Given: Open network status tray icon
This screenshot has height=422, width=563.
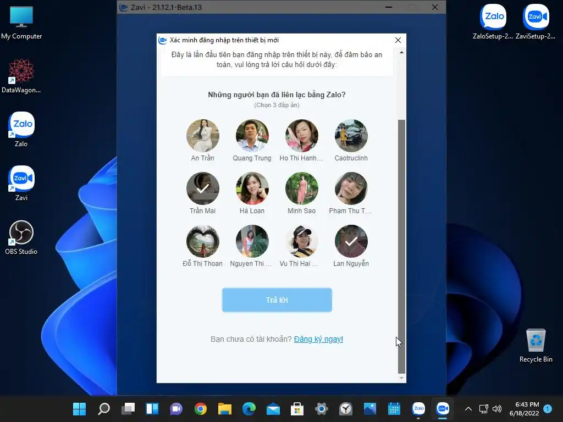Looking at the screenshot, I should (x=484, y=409).
